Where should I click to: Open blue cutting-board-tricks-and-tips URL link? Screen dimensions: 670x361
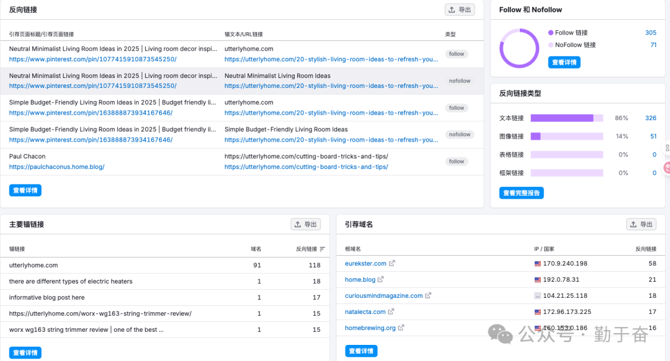pyautogui.click(x=306, y=167)
